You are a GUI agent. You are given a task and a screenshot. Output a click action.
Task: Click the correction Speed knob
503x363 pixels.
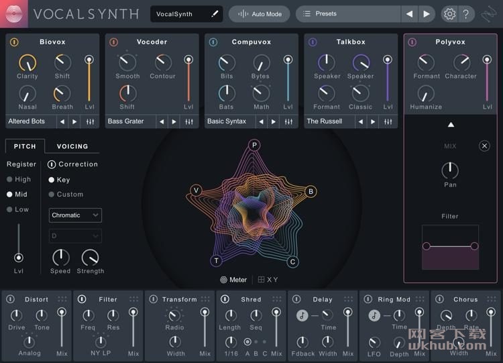(x=60, y=258)
